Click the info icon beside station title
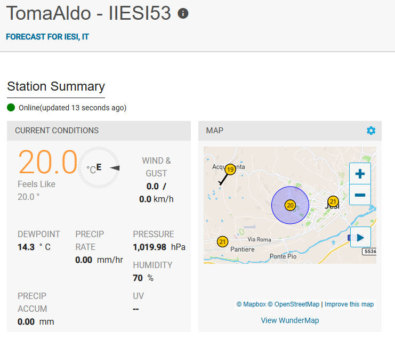 [183, 13]
